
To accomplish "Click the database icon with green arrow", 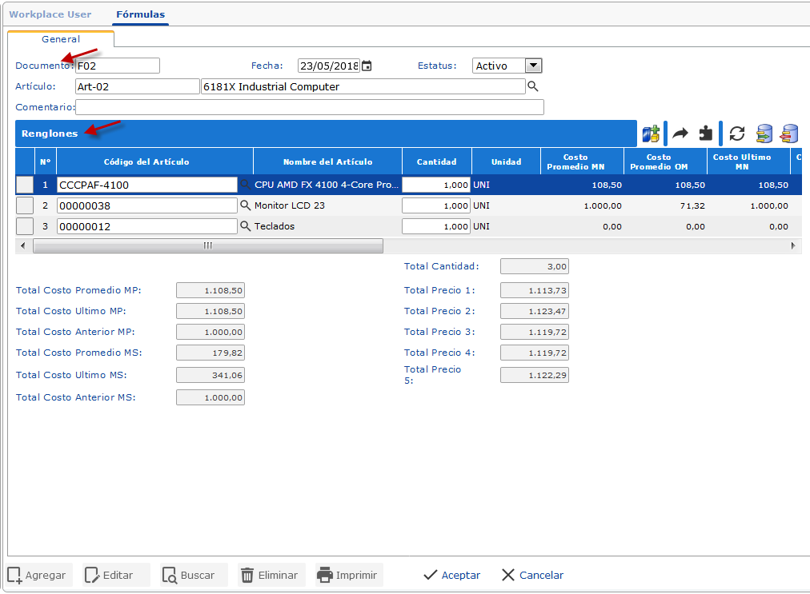I will click(x=764, y=134).
